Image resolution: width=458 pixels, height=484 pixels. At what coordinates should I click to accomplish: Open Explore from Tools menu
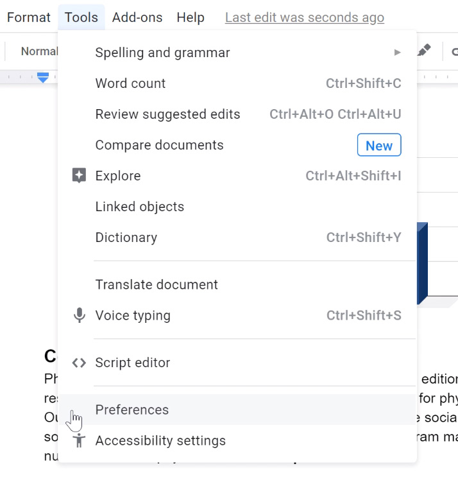pyautogui.click(x=237, y=176)
